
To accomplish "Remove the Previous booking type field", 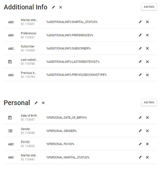I will point(147,75).
